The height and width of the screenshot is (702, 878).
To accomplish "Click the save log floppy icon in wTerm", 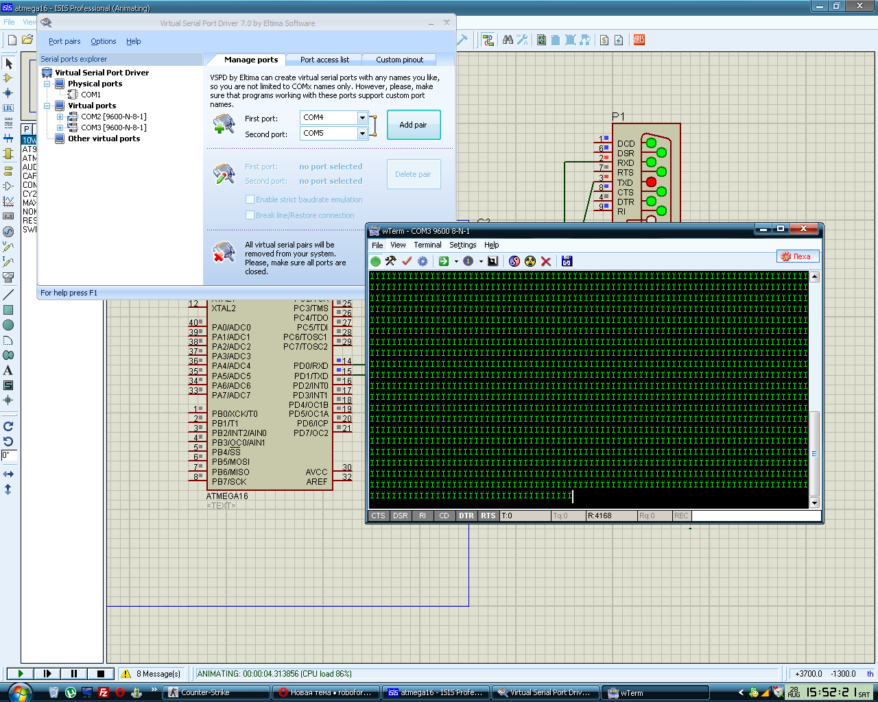I will click(x=567, y=261).
